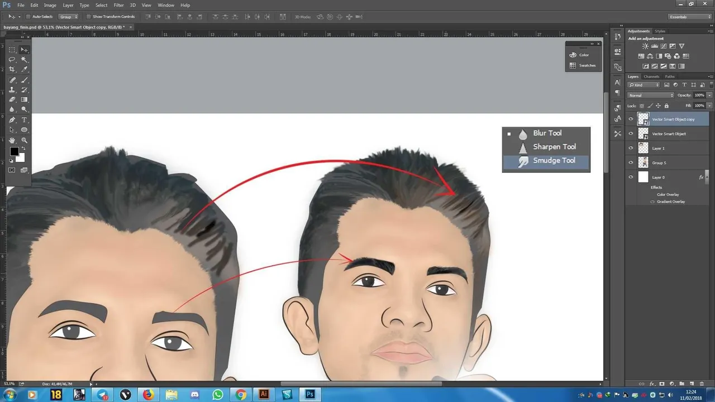Toggle Quick Mask mode
Image resolution: width=715 pixels, height=402 pixels.
coord(12,170)
